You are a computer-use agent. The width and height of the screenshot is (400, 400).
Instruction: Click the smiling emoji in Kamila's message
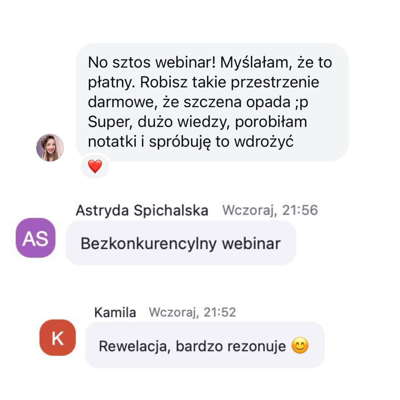pos(300,346)
